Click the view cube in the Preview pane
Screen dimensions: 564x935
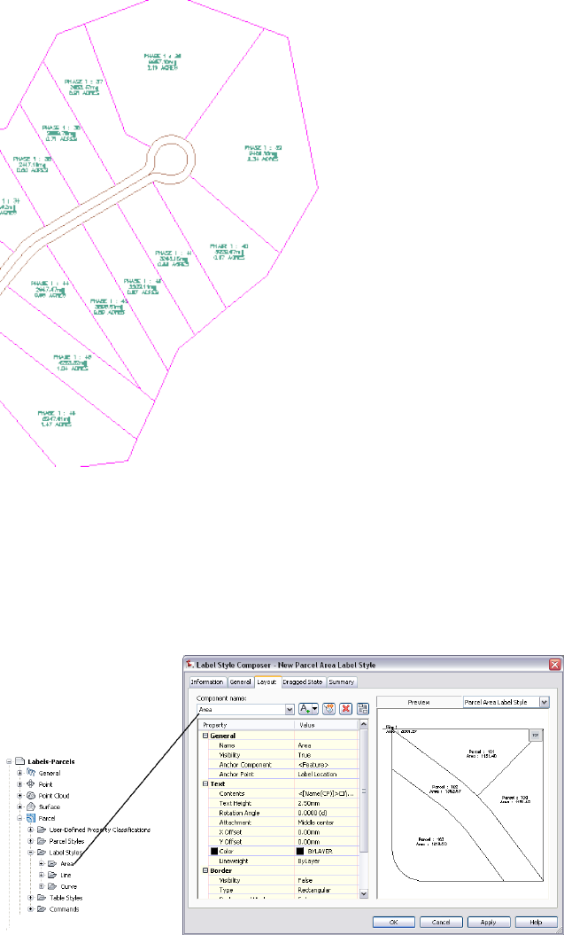535,736
